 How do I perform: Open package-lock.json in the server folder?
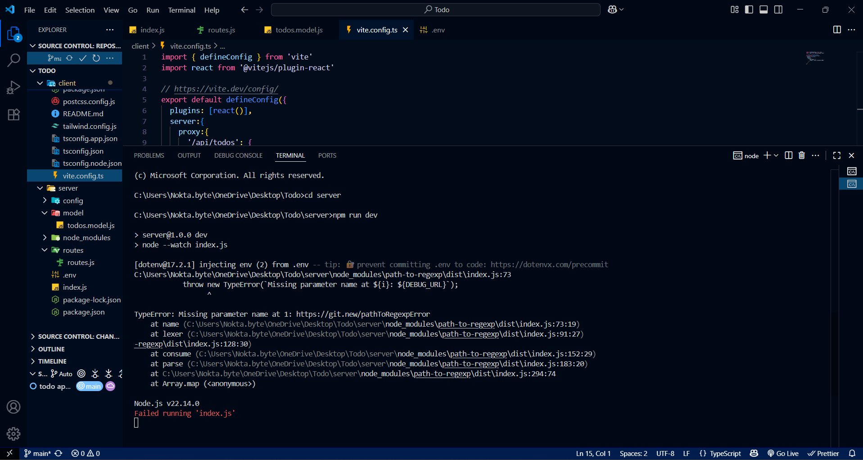pyautogui.click(x=74, y=300)
